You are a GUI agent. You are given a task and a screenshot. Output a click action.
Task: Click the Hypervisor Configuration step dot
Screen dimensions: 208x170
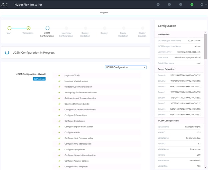pyautogui.click(x=66, y=28)
